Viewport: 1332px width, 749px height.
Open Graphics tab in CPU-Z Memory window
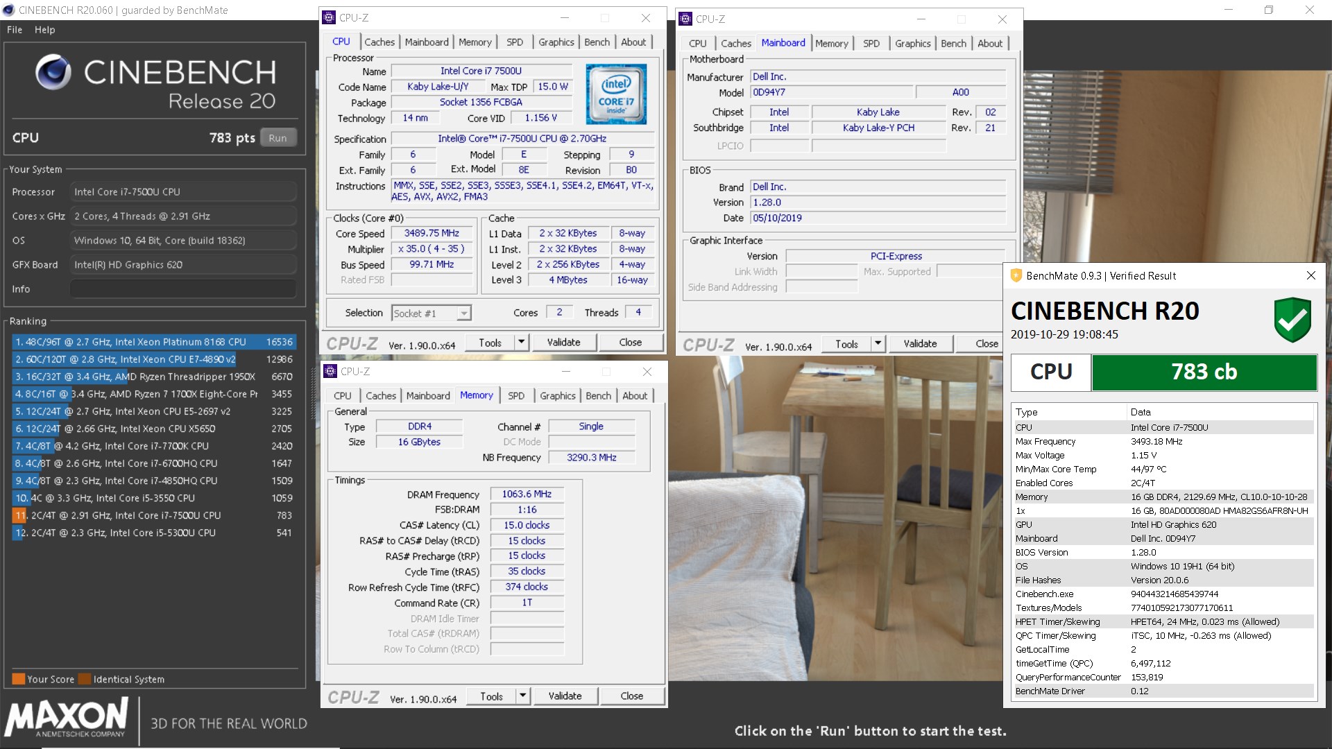tap(558, 396)
